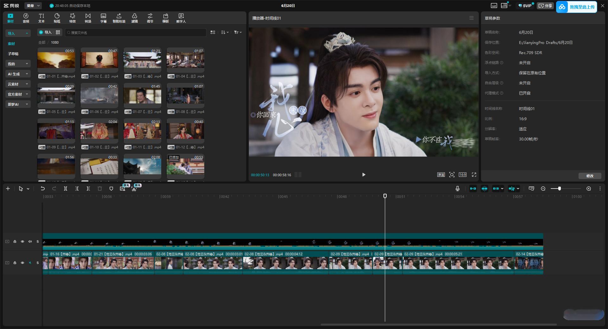Expand the AI 生成 sidebar section

point(18,74)
